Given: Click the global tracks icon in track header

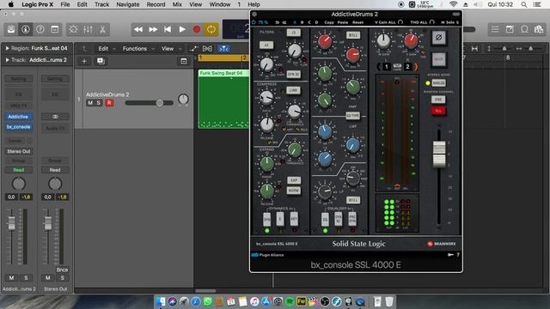Looking at the screenshot, I should coord(184,61).
